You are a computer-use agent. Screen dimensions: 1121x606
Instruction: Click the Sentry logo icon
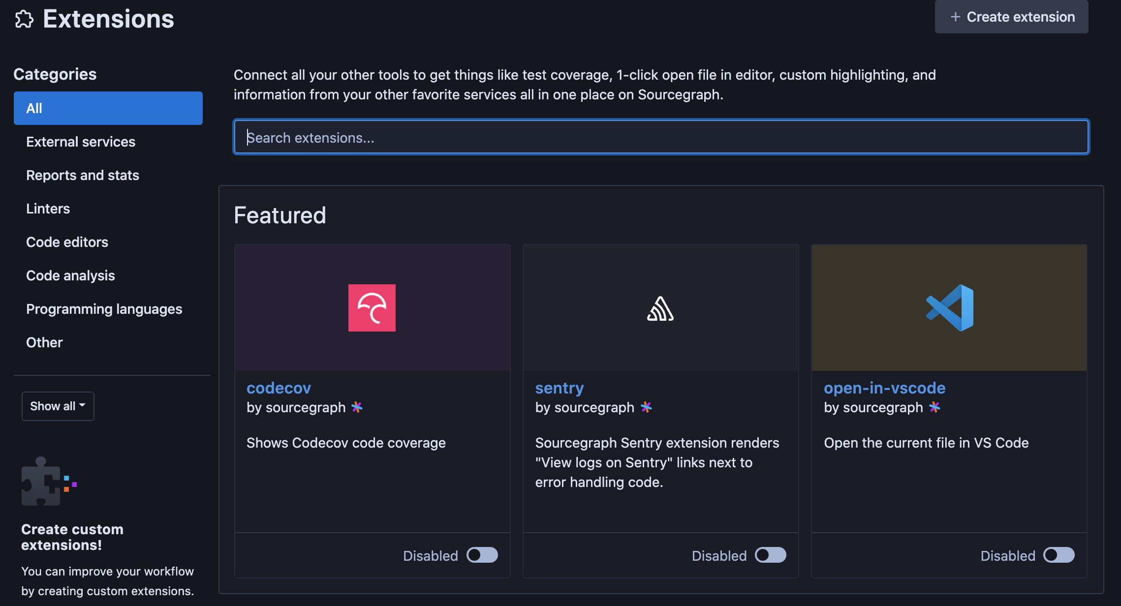coord(660,308)
